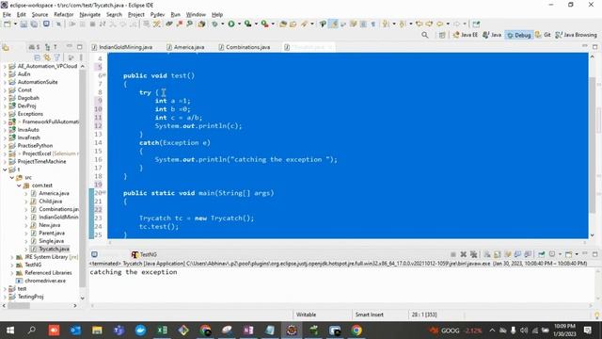Image resolution: width=602 pixels, height=339 pixels.
Task: Minimize the editor area
Action: click(x=584, y=46)
